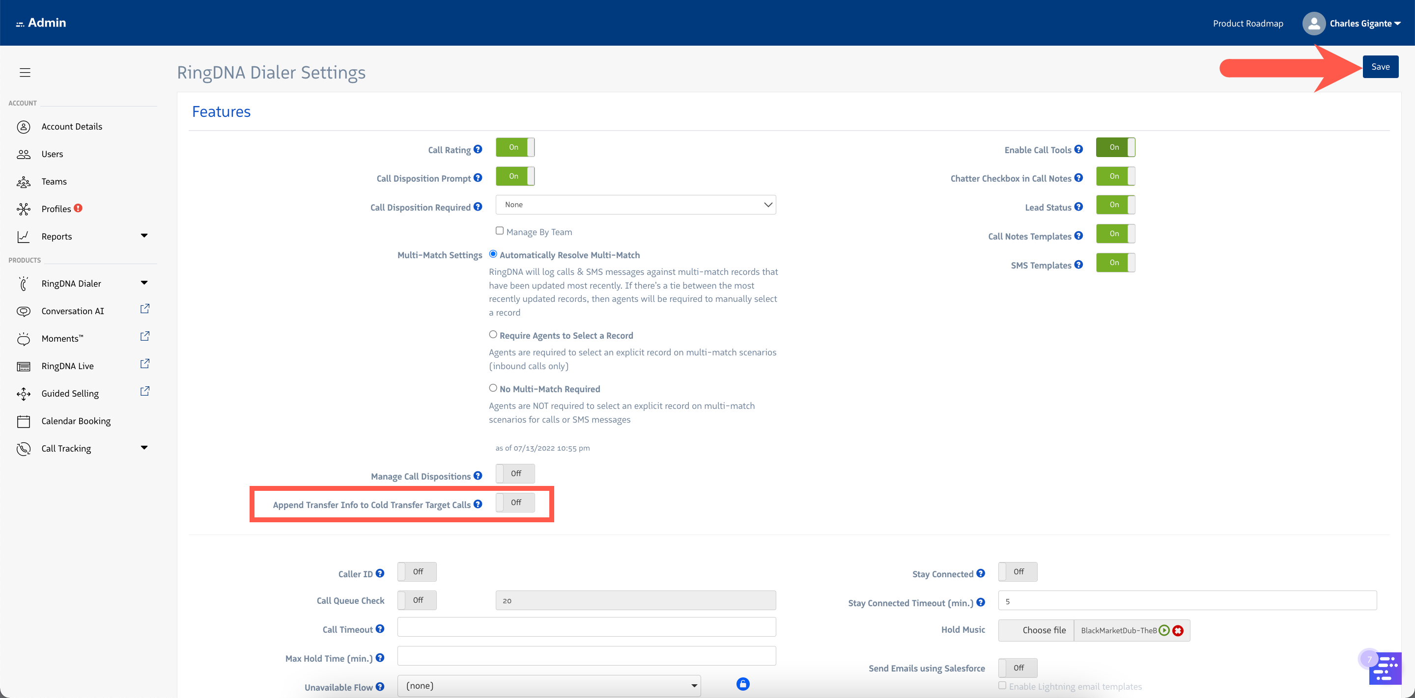Expand the Call Tracking submenu arrow

(144, 448)
